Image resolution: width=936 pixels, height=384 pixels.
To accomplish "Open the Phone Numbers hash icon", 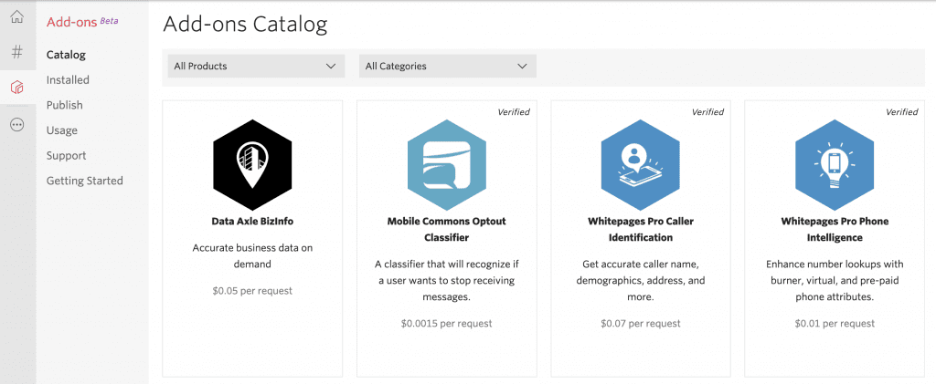I will (x=16, y=52).
